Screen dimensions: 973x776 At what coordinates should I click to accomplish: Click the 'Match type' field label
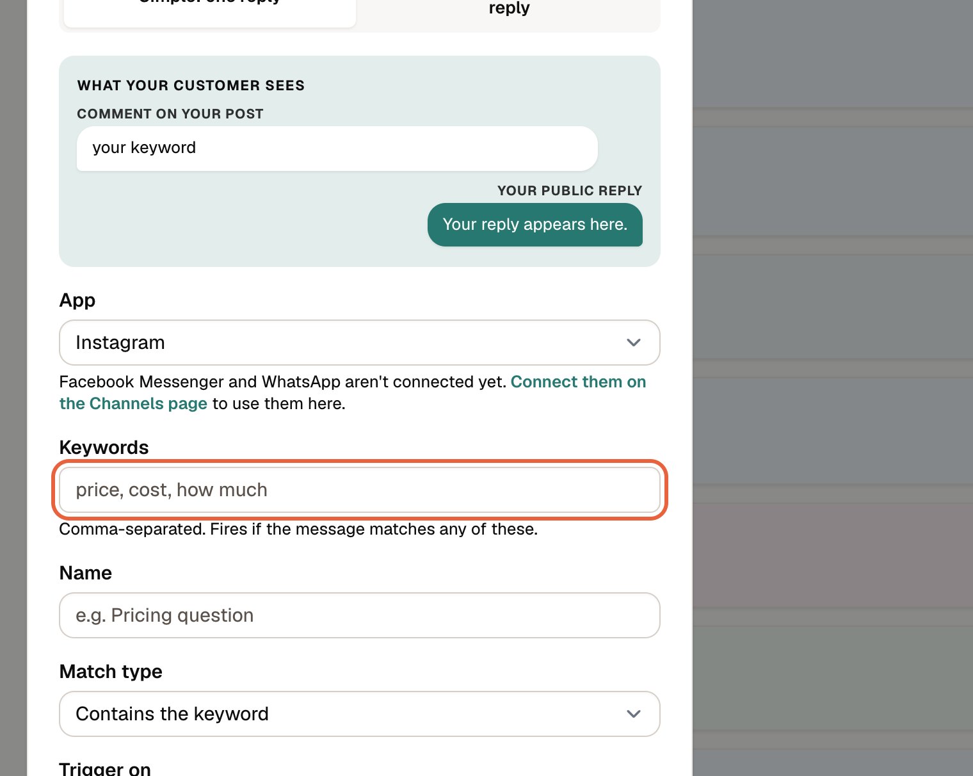[111, 672]
